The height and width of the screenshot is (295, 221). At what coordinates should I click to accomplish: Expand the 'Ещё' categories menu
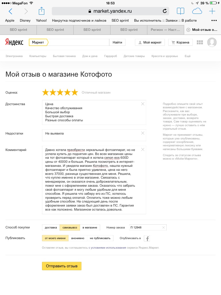(188, 56)
